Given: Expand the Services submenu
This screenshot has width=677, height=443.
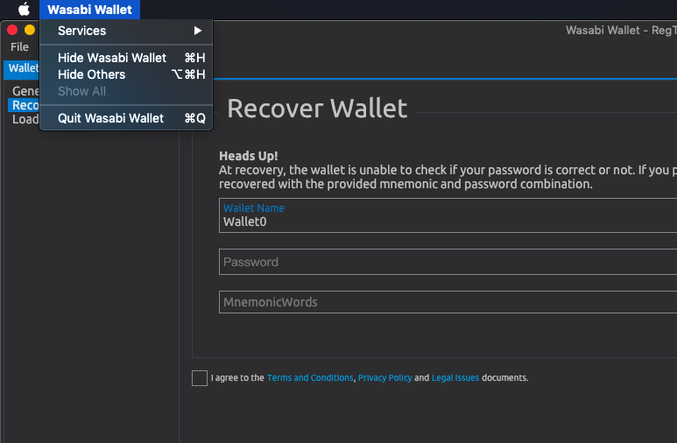Looking at the screenshot, I should pyautogui.click(x=126, y=31).
